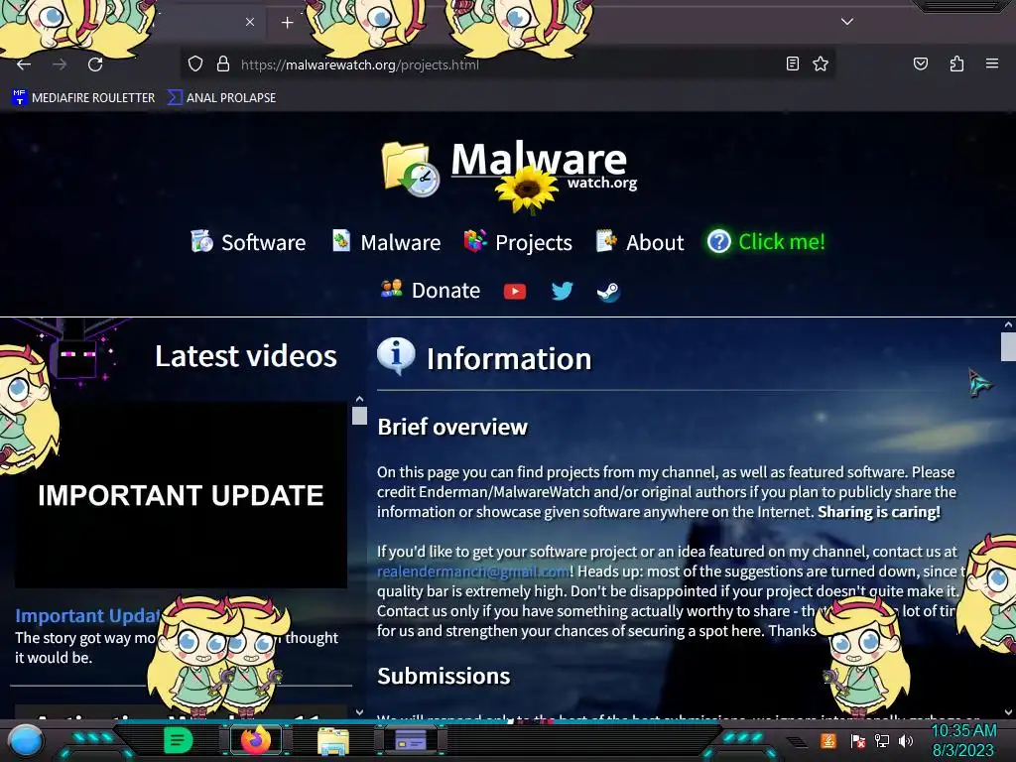
Task: Open the MEDIAFIRE ROULETTER bookmark
Action: 83,98
